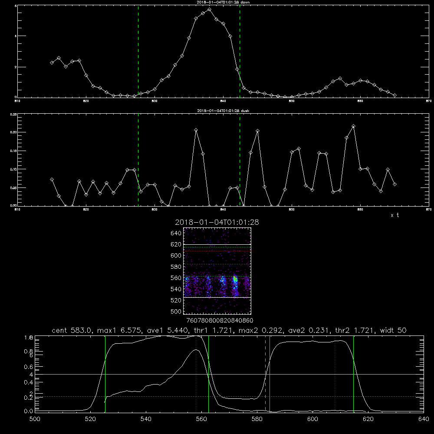Click the '620' label on spectrogram y-axis
This screenshot has width=434, height=434.
coord(176,244)
